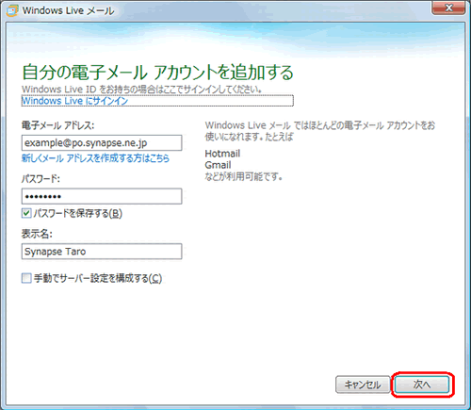Click the Windows Live Mail title bar icon
This screenshot has width=471, height=410.
[12, 10]
